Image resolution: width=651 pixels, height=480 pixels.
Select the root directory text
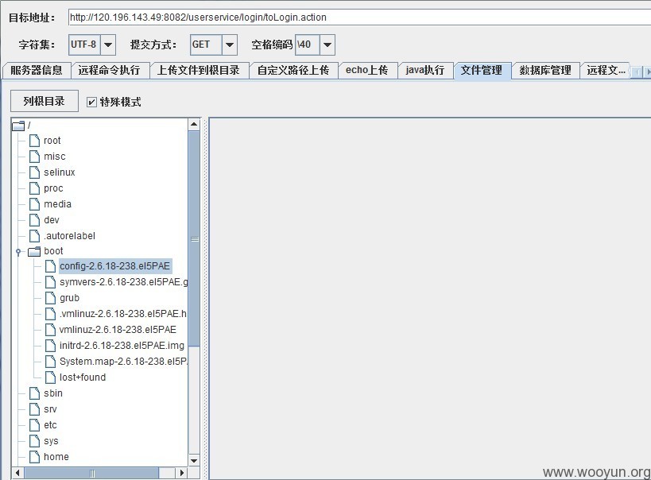pos(52,141)
